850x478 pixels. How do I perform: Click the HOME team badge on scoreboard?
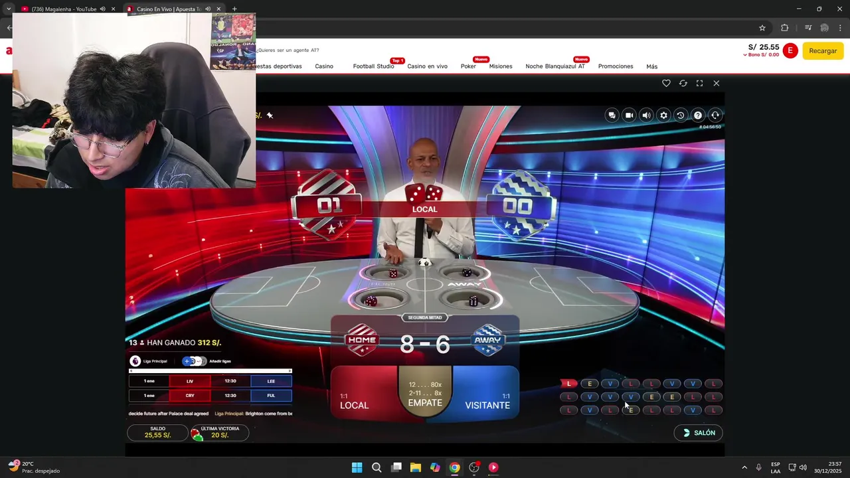tap(362, 340)
